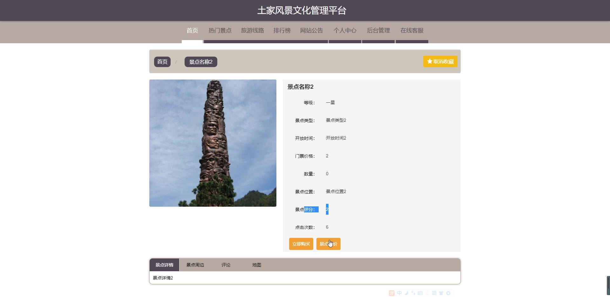
Task: Open the soft keyboard icon in IME toolbar
Action: [420, 293]
